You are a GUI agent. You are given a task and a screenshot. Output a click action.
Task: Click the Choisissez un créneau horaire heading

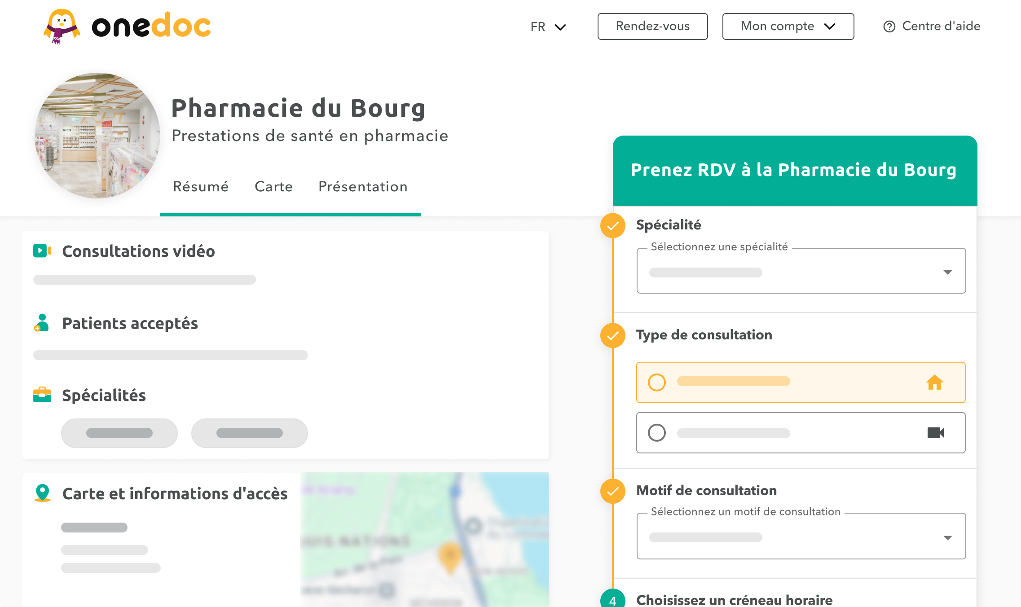point(735,600)
